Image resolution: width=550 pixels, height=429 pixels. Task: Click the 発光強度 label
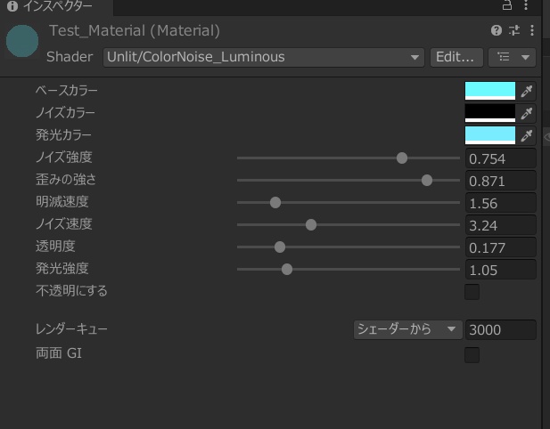(x=62, y=269)
